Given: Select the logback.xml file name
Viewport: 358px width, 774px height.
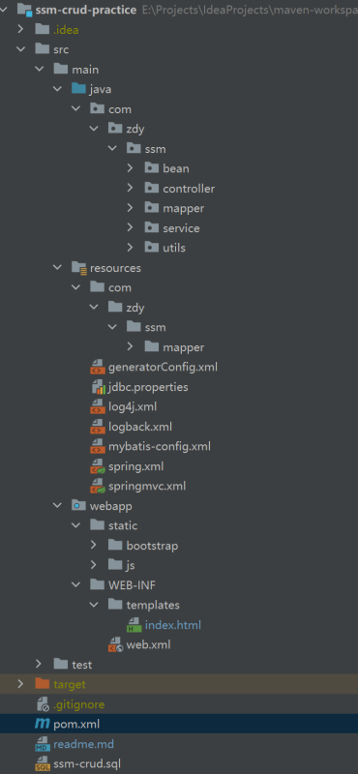Looking at the screenshot, I should (x=140, y=427).
